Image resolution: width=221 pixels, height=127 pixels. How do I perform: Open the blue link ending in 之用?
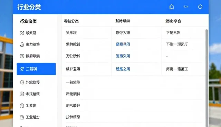point(123,69)
